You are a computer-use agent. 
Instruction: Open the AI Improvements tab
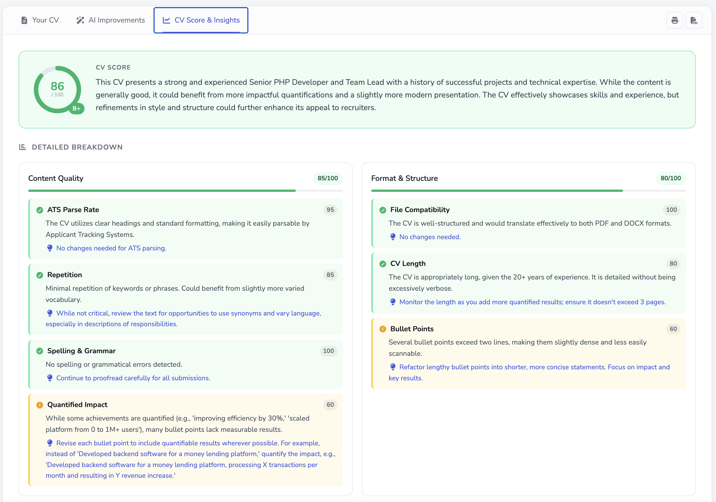(x=117, y=20)
